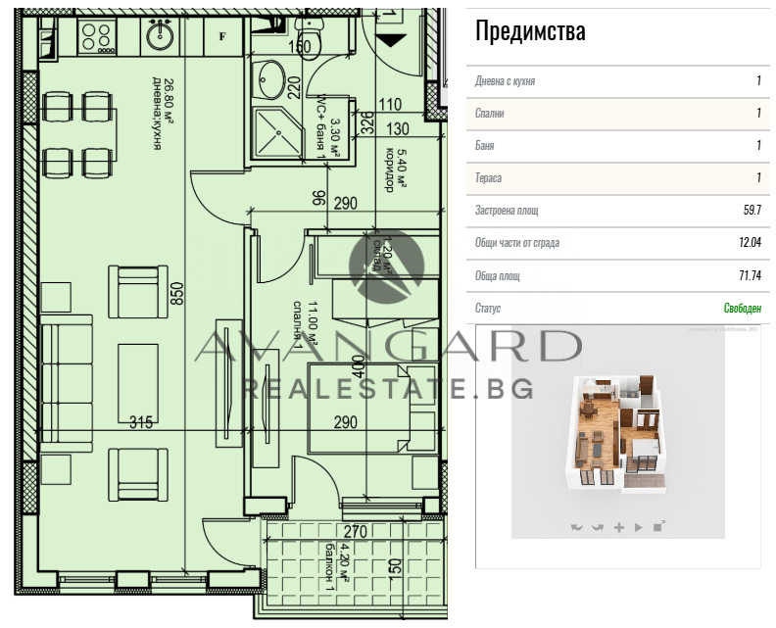Click the stove icon in the kitchen

(98, 37)
